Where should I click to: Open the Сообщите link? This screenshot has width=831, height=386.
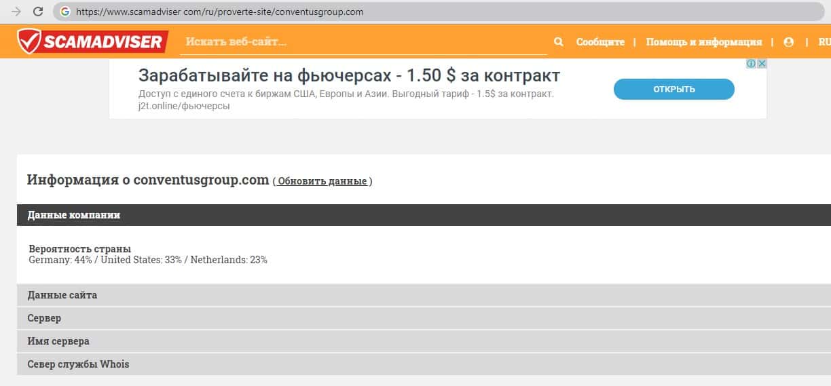(600, 42)
